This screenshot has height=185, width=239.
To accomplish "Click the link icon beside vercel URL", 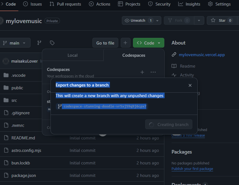I will tap(174, 55).
